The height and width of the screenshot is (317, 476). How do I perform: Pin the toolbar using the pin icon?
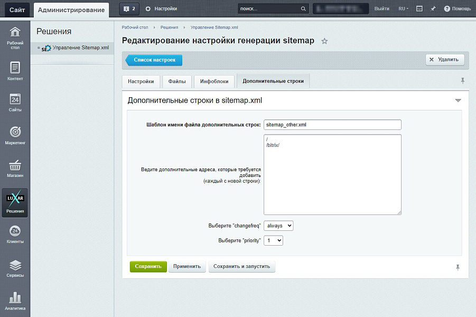[x=462, y=80]
